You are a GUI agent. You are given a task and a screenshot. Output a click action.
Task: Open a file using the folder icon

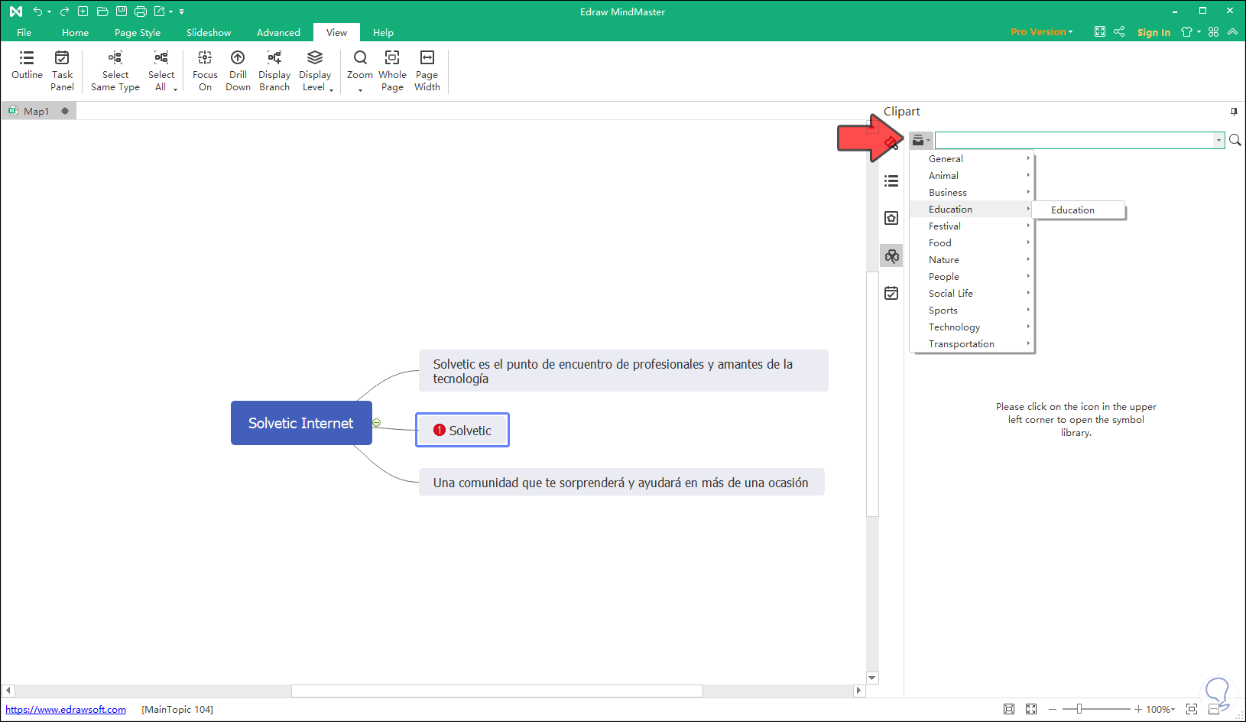(x=102, y=11)
